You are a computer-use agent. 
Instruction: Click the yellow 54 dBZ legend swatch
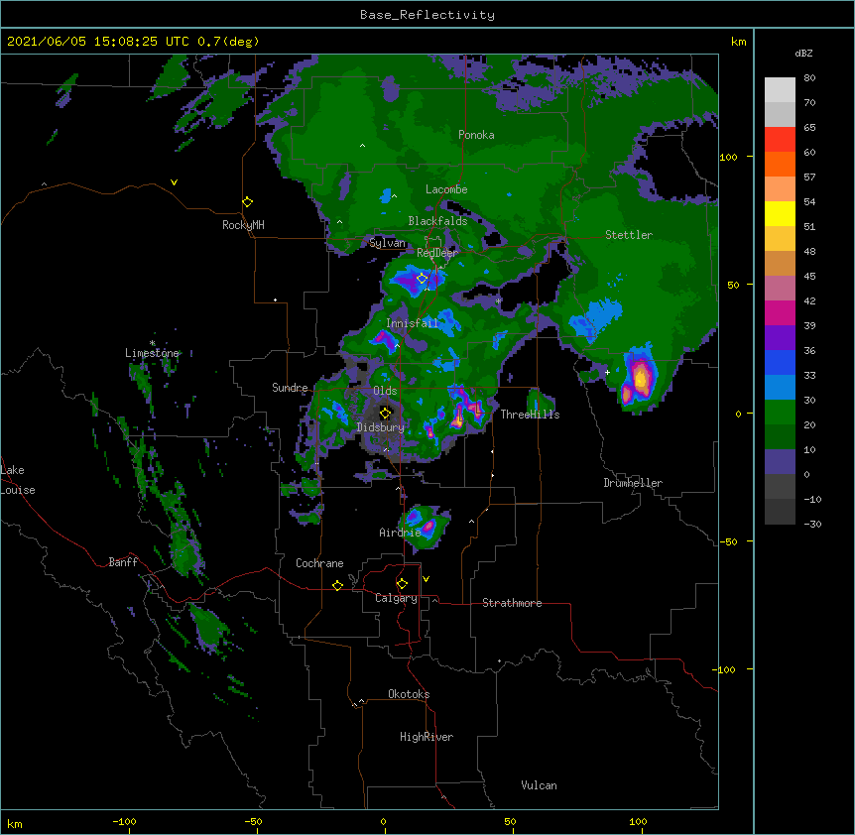(780, 213)
